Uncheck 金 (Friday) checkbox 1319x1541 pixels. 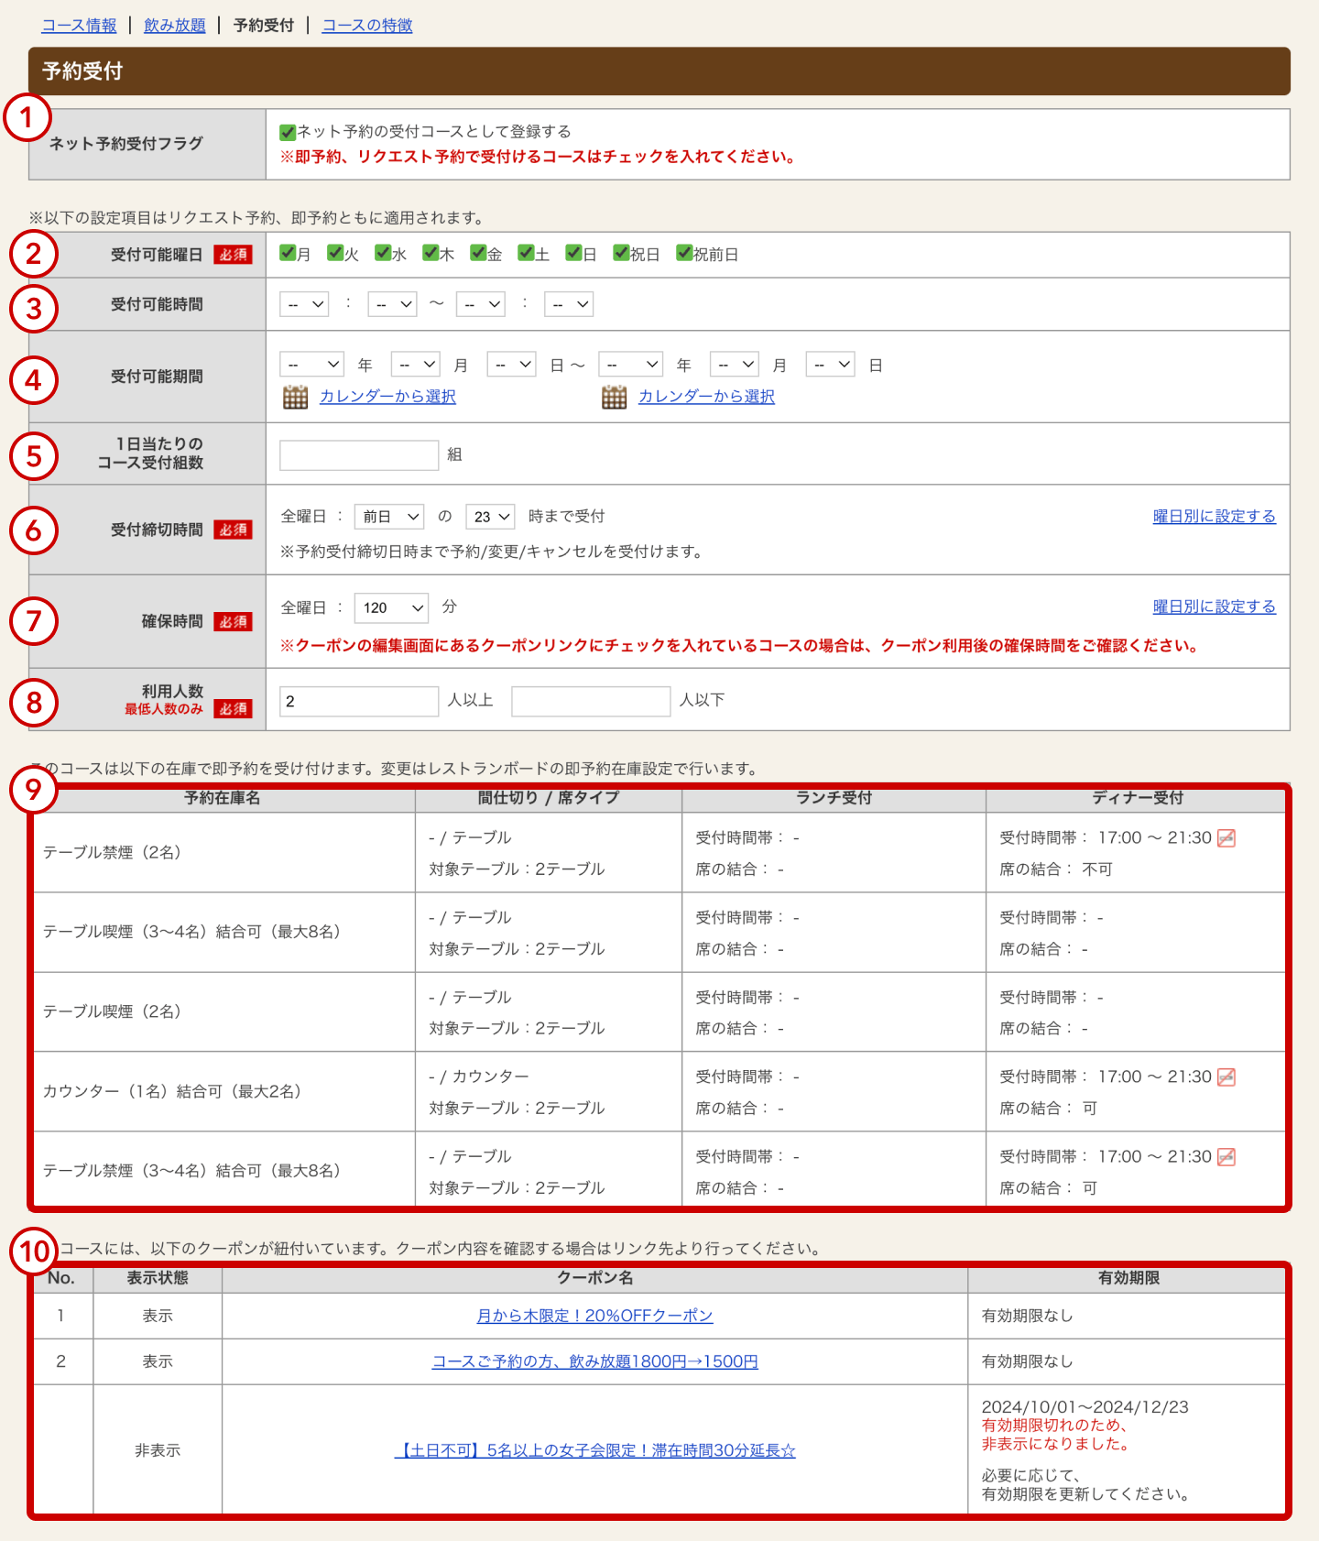click(478, 253)
